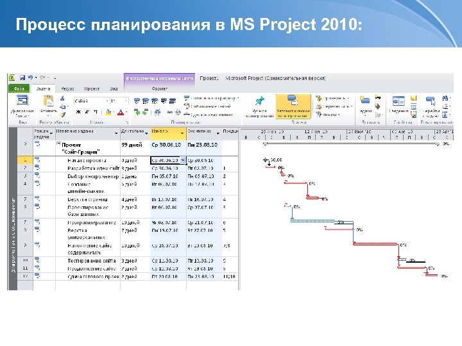Open the Начало column dropdown arrow
The image size is (462, 346).
[x=182, y=133]
